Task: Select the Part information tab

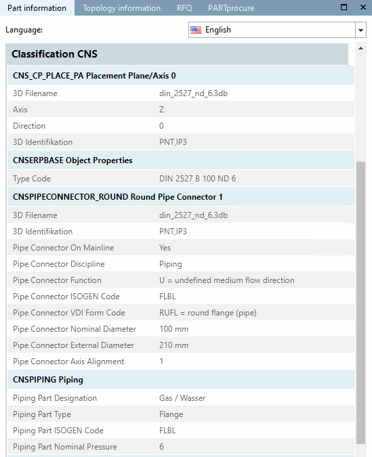Action: 37,8
